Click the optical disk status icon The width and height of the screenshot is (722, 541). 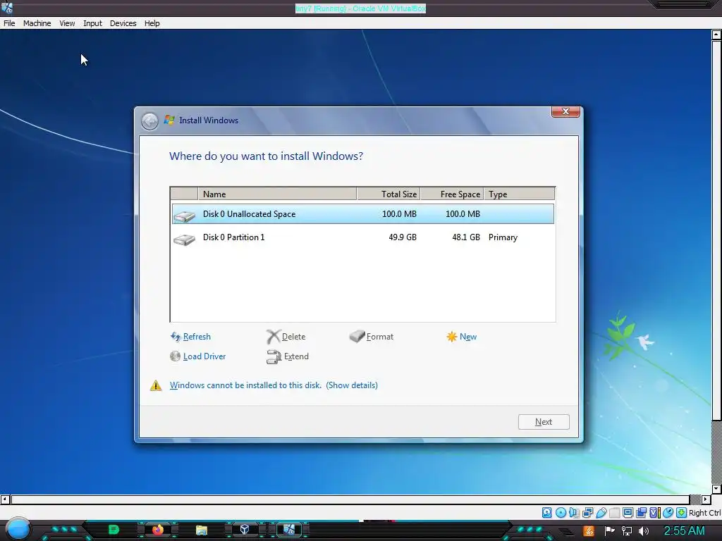pyautogui.click(x=561, y=513)
